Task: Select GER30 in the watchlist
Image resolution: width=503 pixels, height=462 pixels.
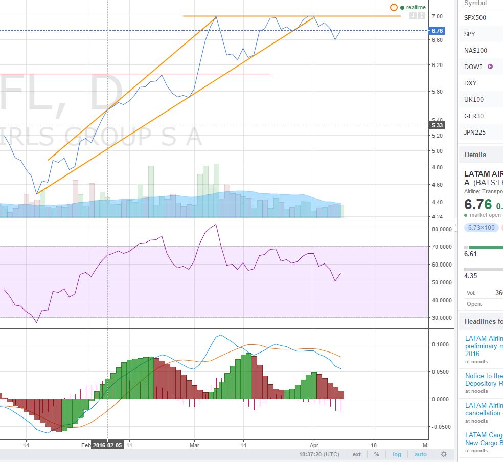Action: (481, 116)
